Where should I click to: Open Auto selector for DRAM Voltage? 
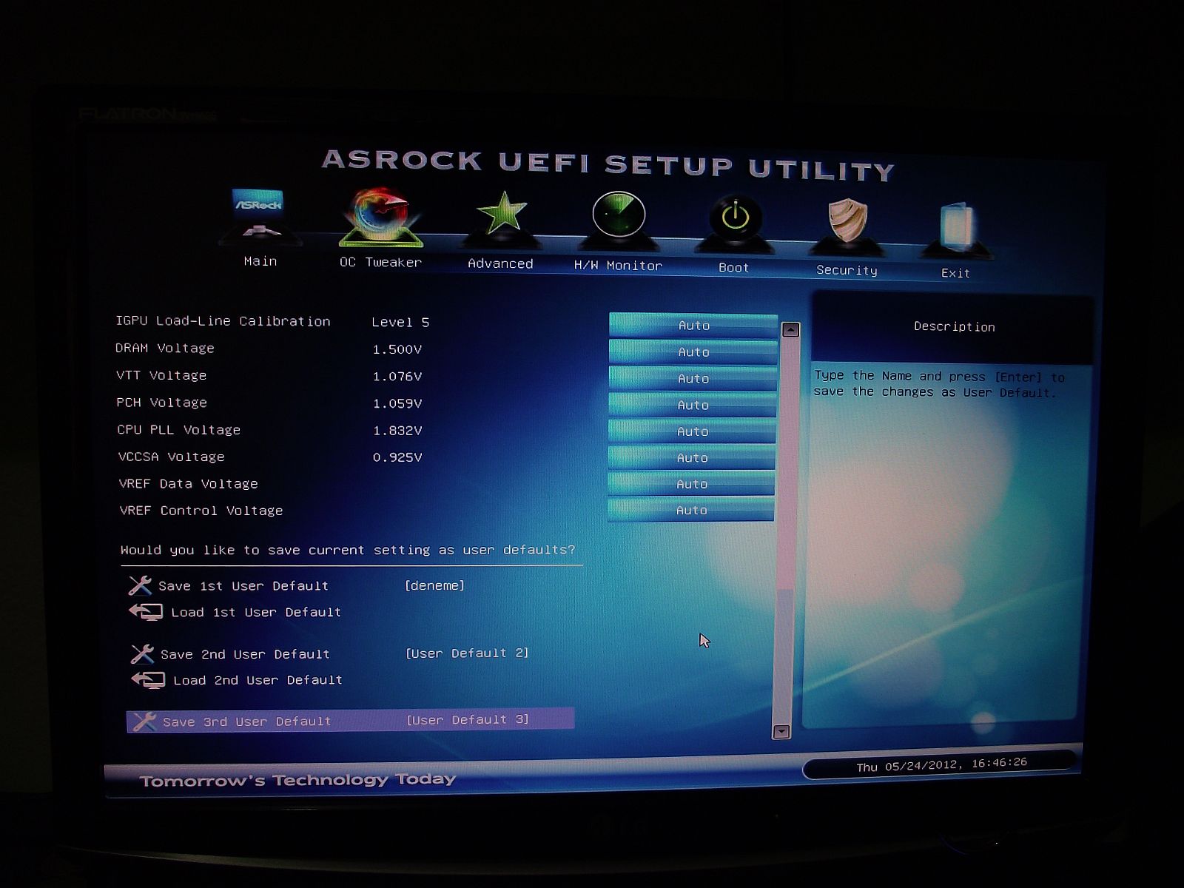(693, 351)
